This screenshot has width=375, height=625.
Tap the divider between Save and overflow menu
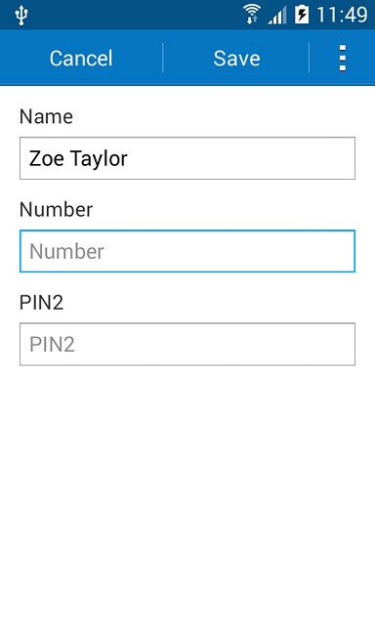[310, 59]
